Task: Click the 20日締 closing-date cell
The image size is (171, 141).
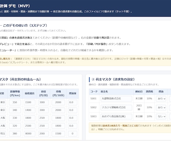Action: pos(139,107)
